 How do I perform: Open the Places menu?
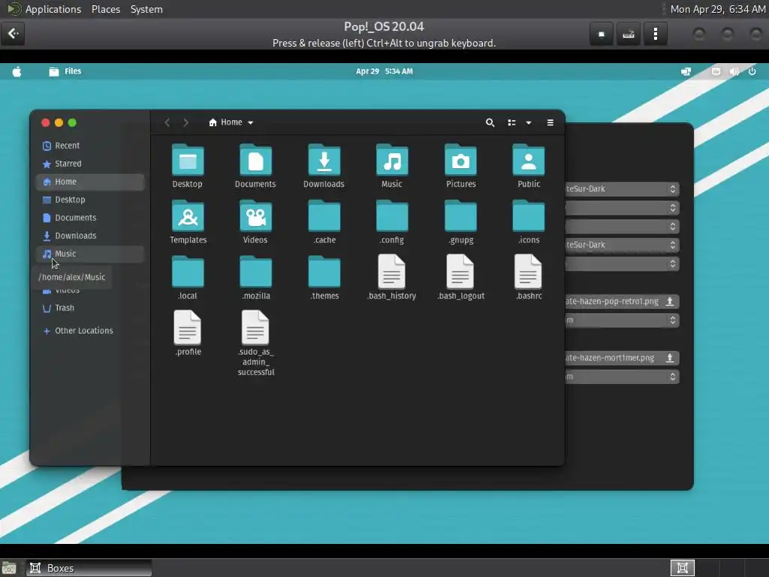(105, 9)
